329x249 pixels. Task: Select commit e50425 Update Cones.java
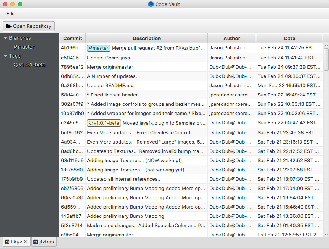tap(191, 58)
